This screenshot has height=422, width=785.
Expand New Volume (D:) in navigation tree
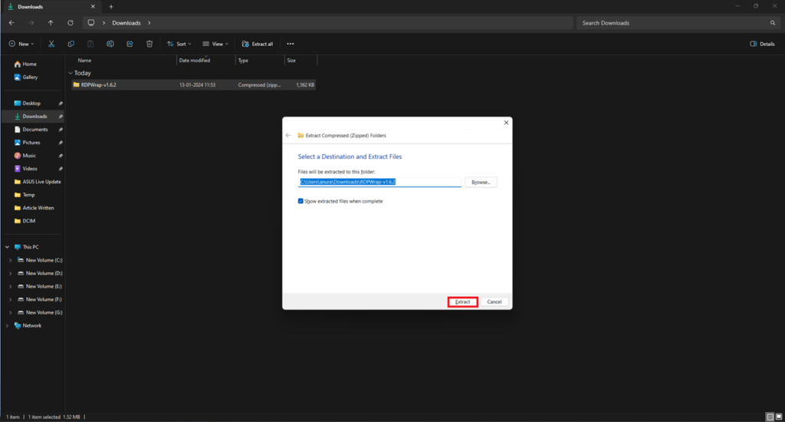click(11, 273)
